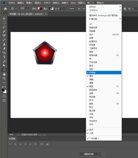Reset default foreground and background colors
Viewport: 138px width, 158px height.
point(2,86)
